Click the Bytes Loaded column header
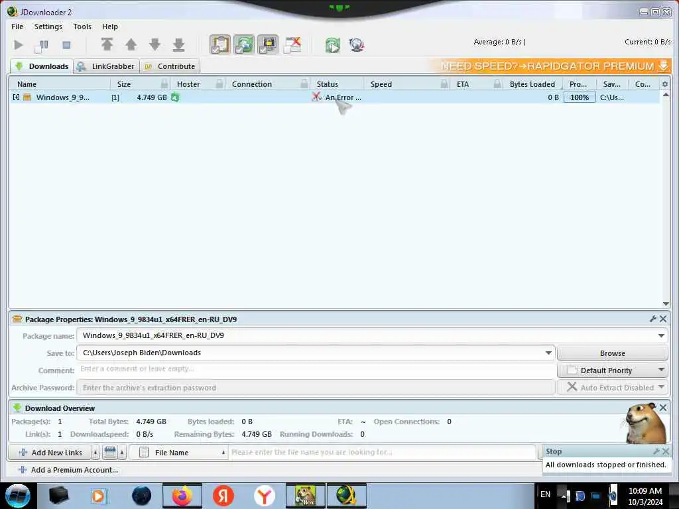This screenshot has width=679, height=509. pyautogui.click(x=532, y=84)
